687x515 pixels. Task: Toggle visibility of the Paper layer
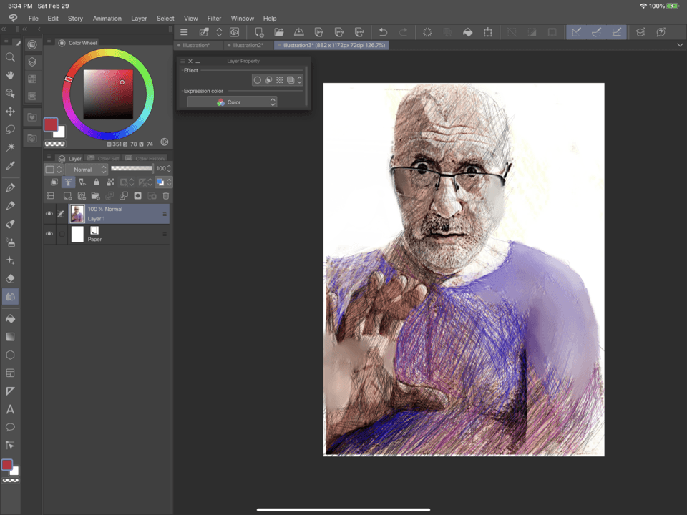(49, 234)
